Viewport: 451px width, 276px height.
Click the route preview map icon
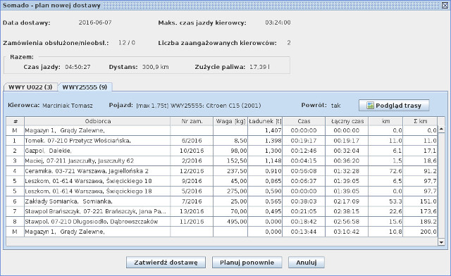[370, 106]
